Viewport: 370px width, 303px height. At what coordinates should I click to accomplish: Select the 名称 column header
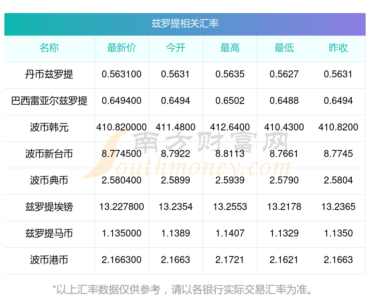tap(49, 48)
